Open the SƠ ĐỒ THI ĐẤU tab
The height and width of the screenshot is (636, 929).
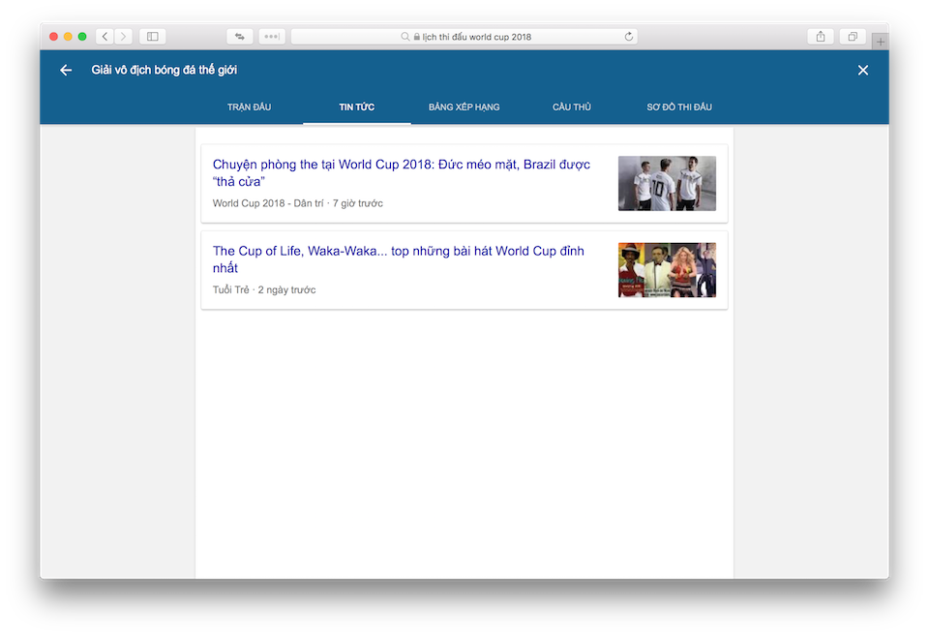679,107
